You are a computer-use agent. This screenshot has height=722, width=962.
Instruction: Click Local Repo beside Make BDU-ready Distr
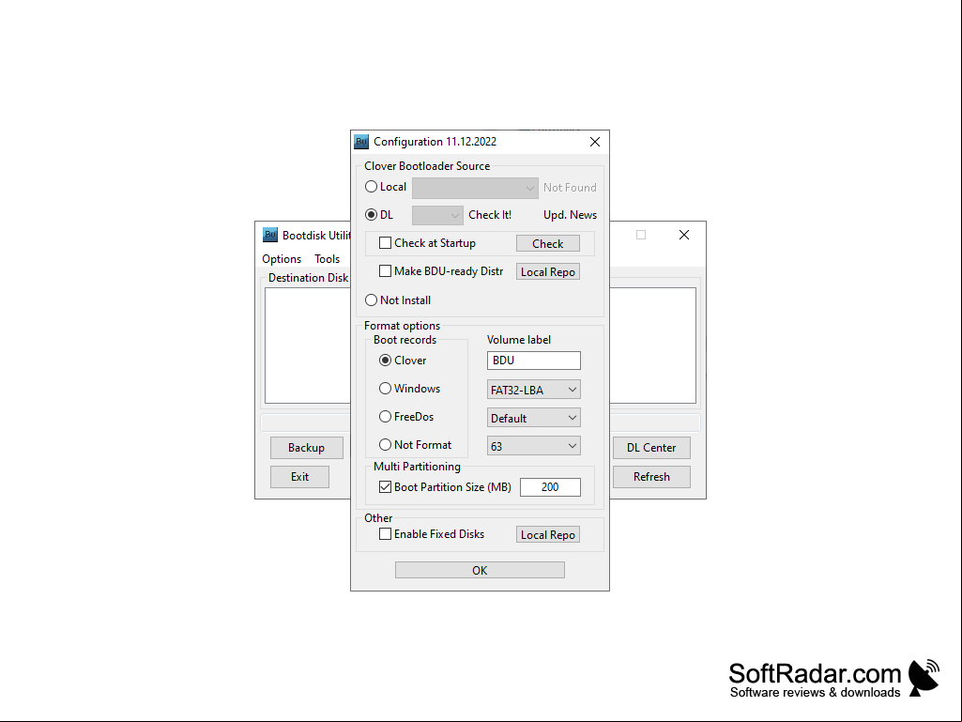tap(548, 272)
